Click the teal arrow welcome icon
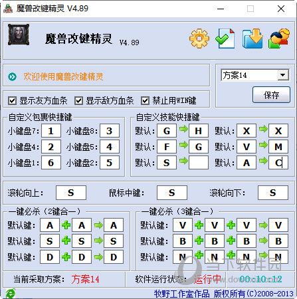Screen dimensions: 297x299 coord(12,76)
